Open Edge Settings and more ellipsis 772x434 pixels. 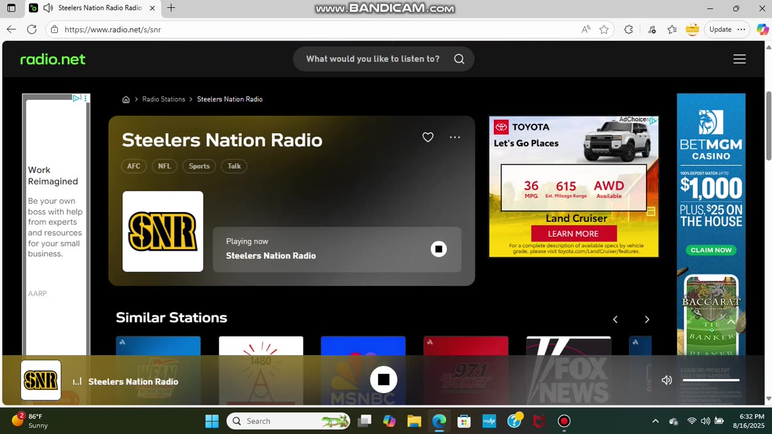(742, 29)
